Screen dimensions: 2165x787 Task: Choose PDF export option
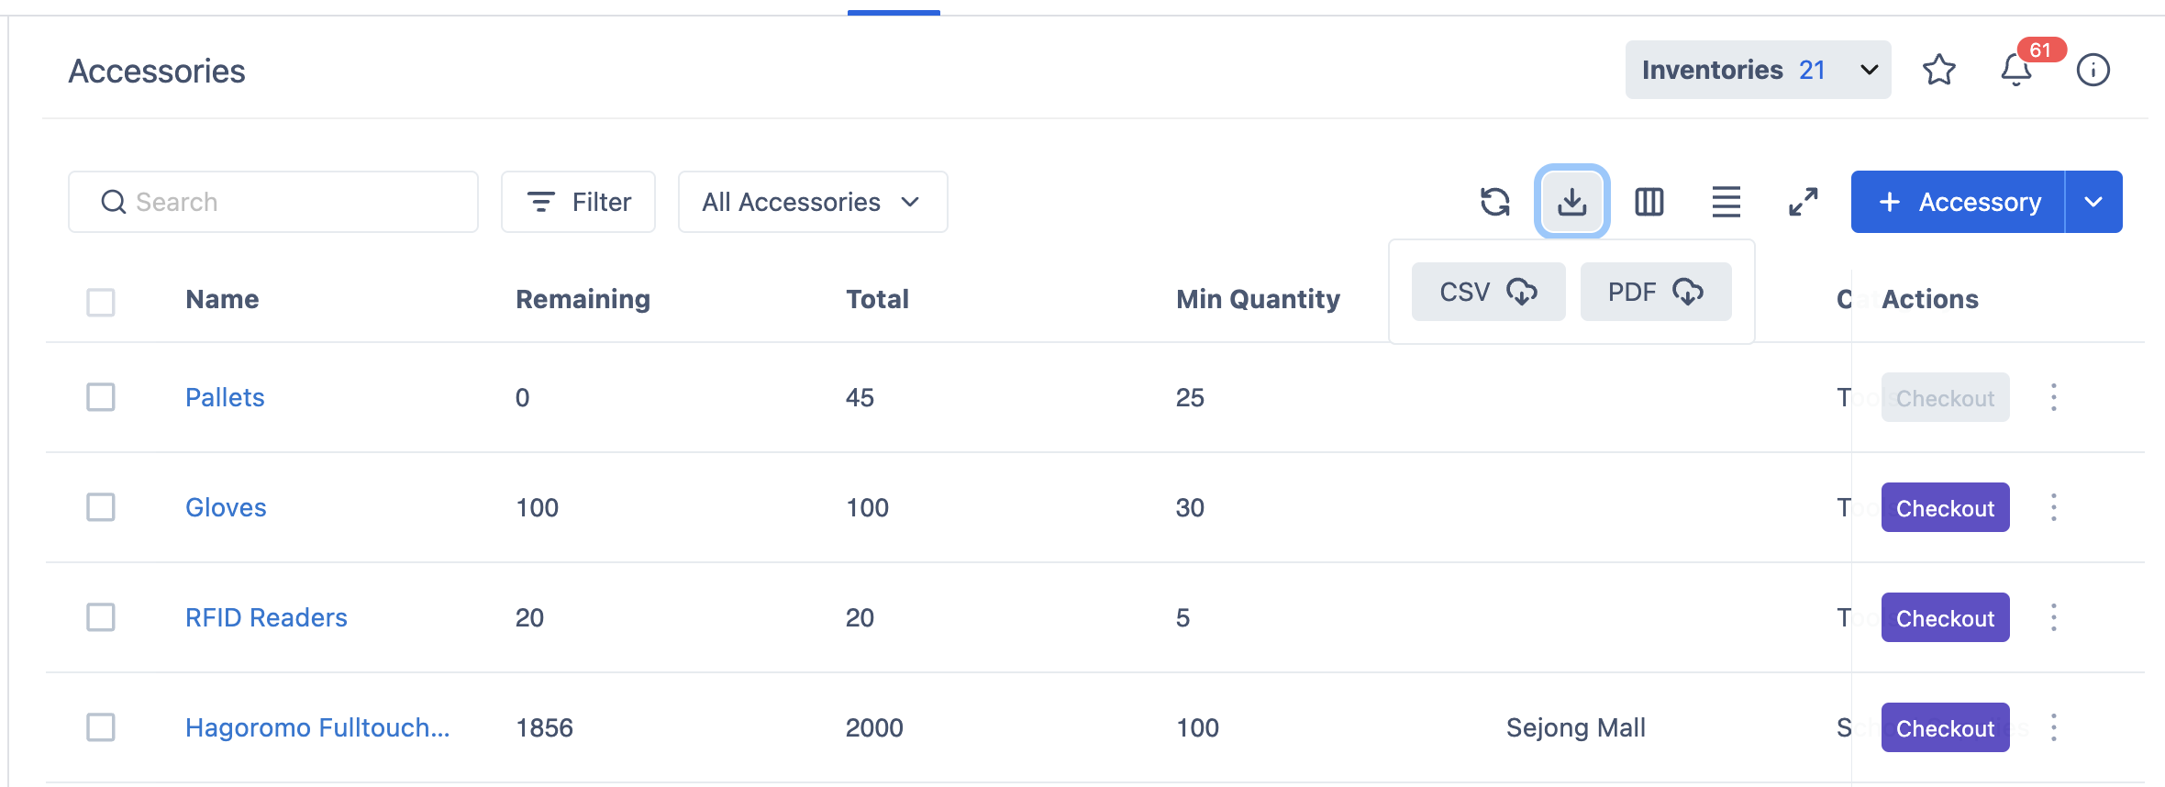point(1655,292)
